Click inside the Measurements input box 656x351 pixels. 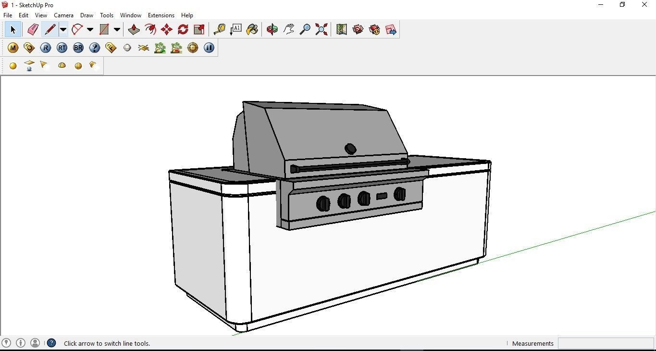point(606,343)
